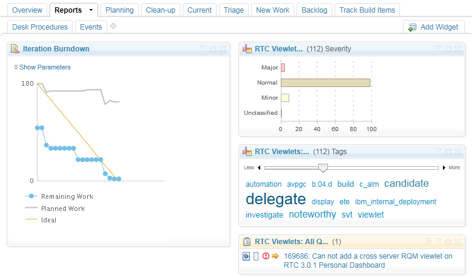
Task: Open the Iteration Burndown widget menu arrow
Action: 203,49
